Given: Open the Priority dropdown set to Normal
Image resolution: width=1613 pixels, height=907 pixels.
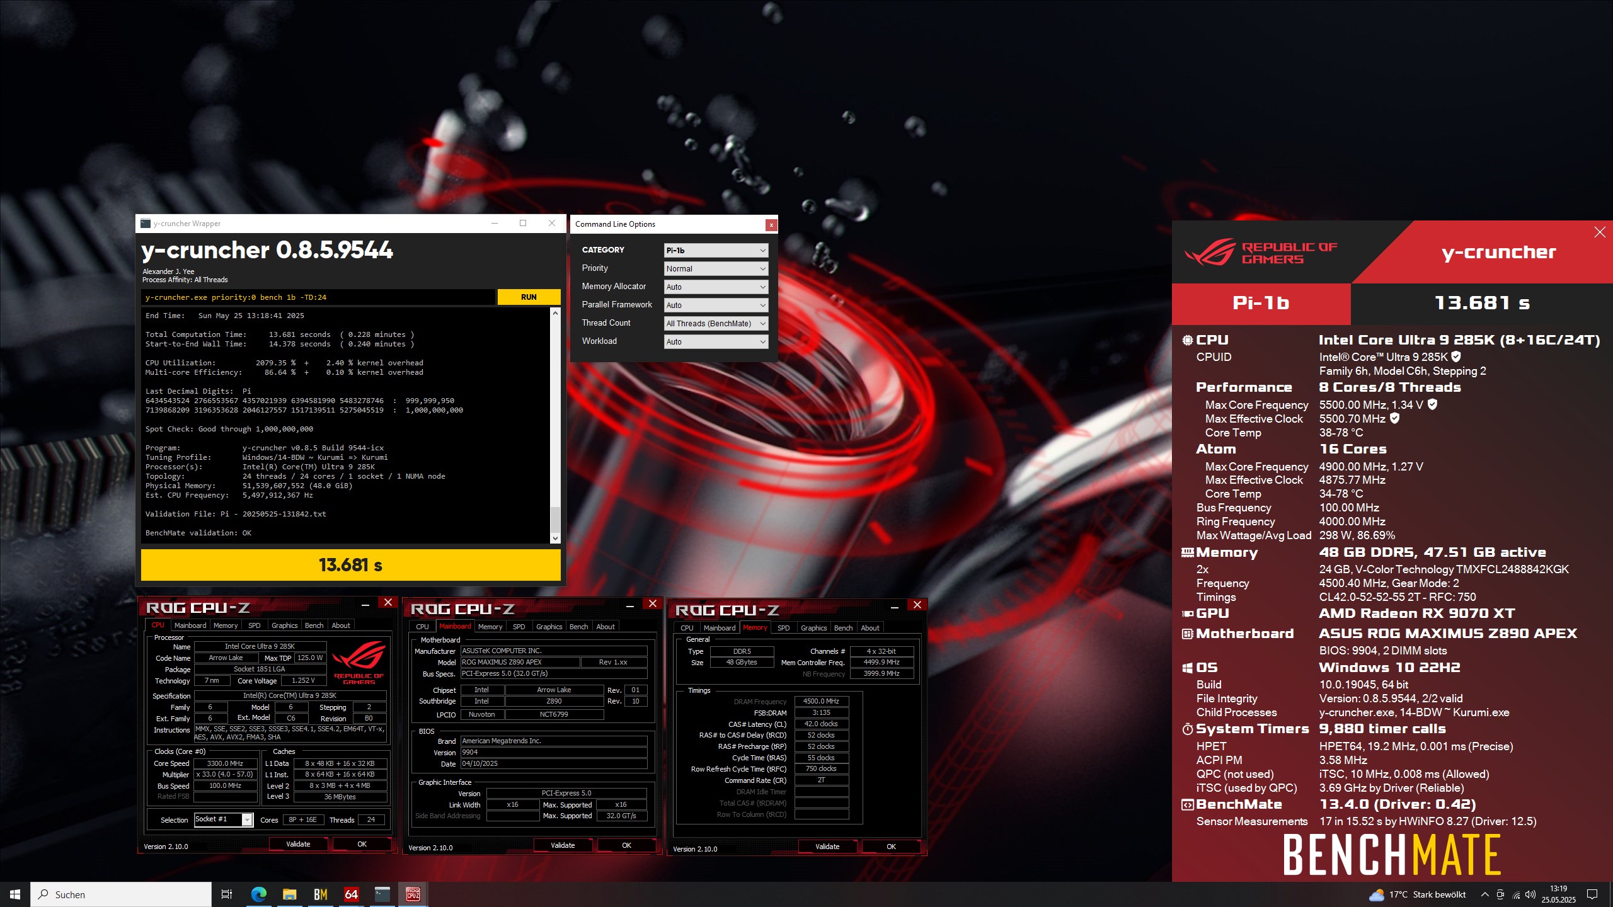Looking at the screenshot, I should pos(716,269).
